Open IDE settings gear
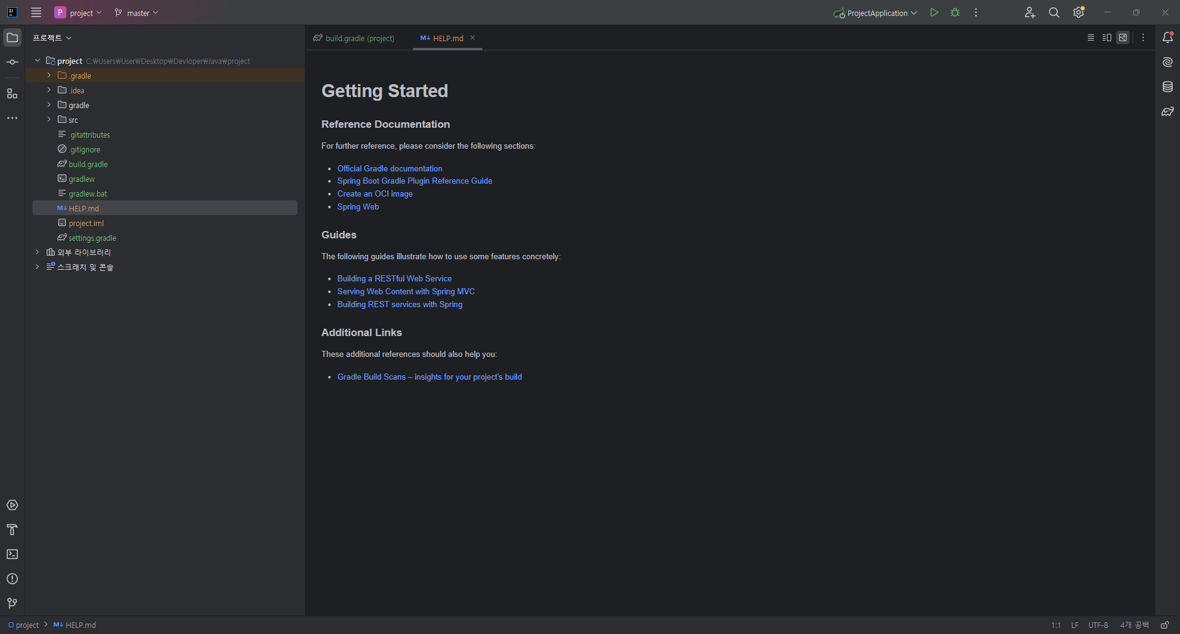The height and width of the screenshot is (634, 1180). (1079, 12)
